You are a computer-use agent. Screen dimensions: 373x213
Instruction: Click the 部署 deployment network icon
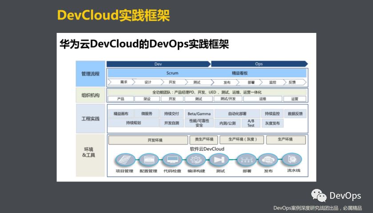(x=246, y=160)
